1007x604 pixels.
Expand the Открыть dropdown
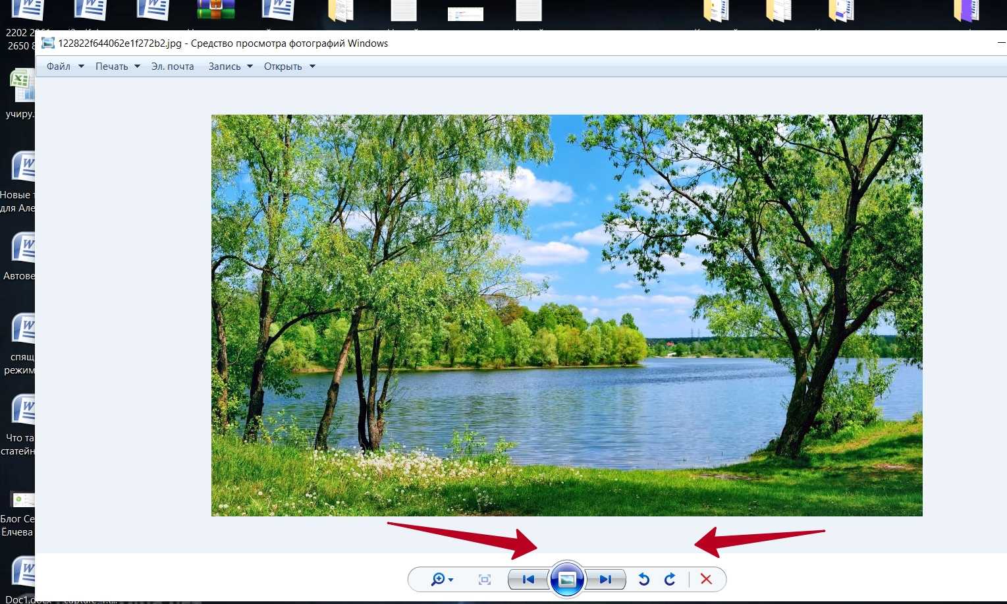pos(289,67)
